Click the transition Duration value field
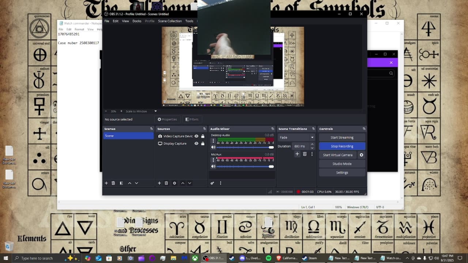The width and height of the screenshot is (468, 263). click(300, 146)
